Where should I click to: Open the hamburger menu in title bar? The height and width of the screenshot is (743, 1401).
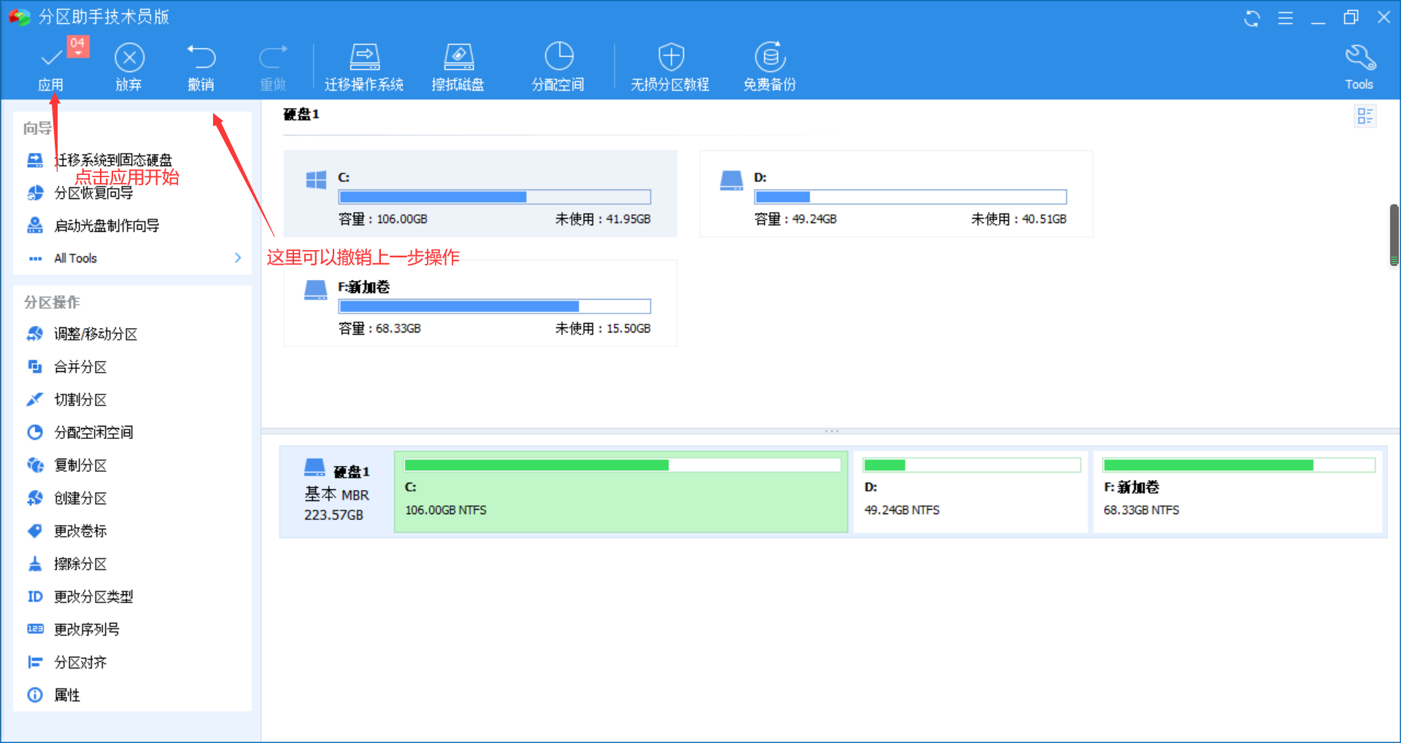click(1286, 18)
